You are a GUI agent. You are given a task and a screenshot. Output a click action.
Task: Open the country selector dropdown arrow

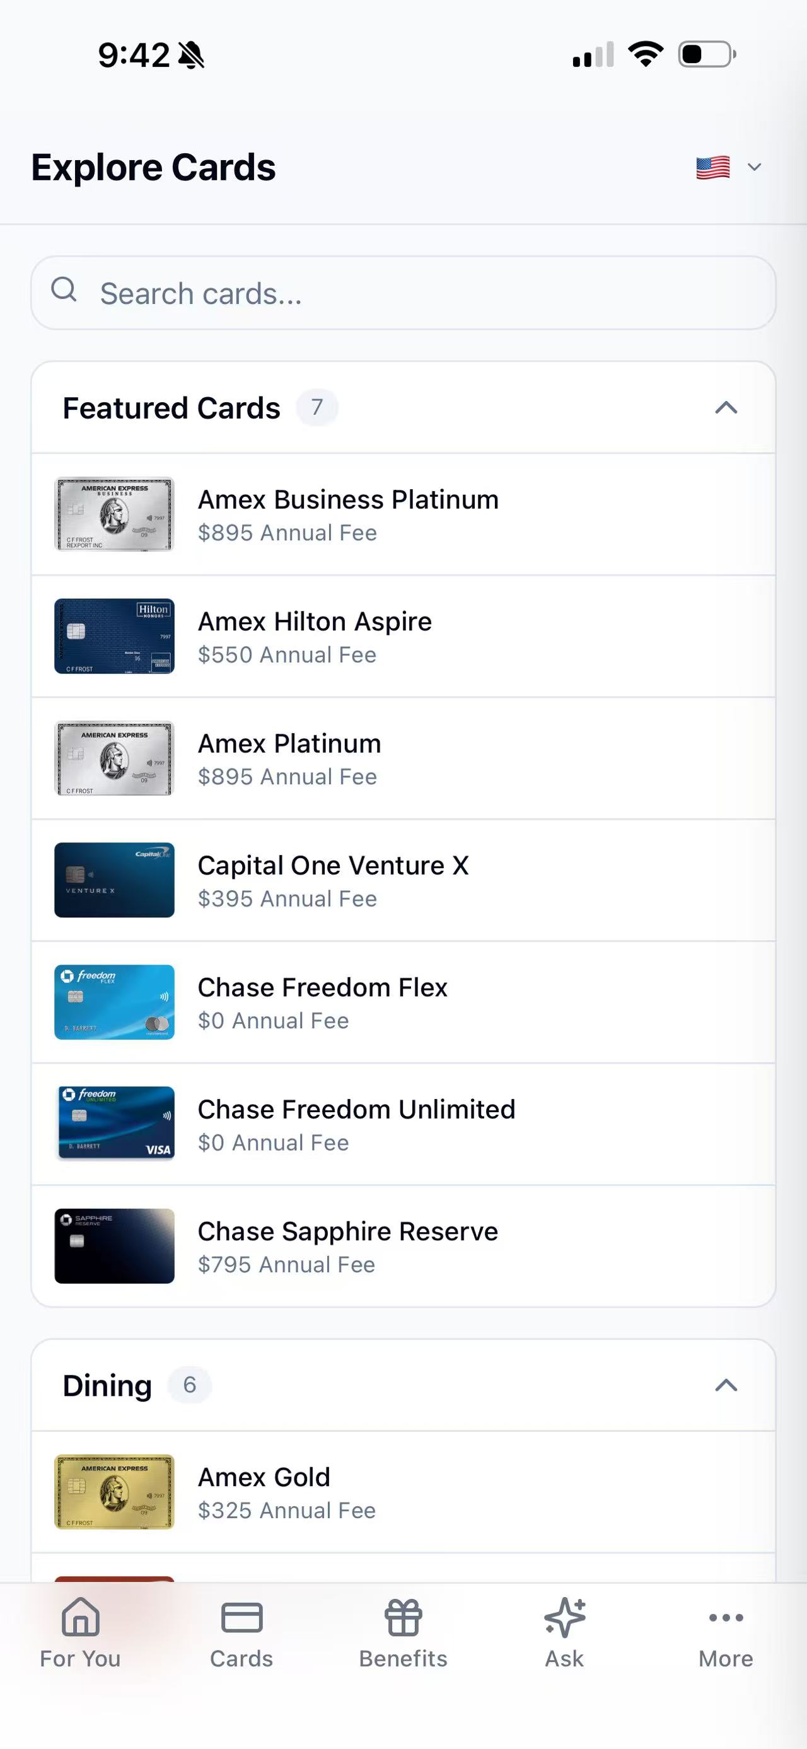tap(754, 167)
